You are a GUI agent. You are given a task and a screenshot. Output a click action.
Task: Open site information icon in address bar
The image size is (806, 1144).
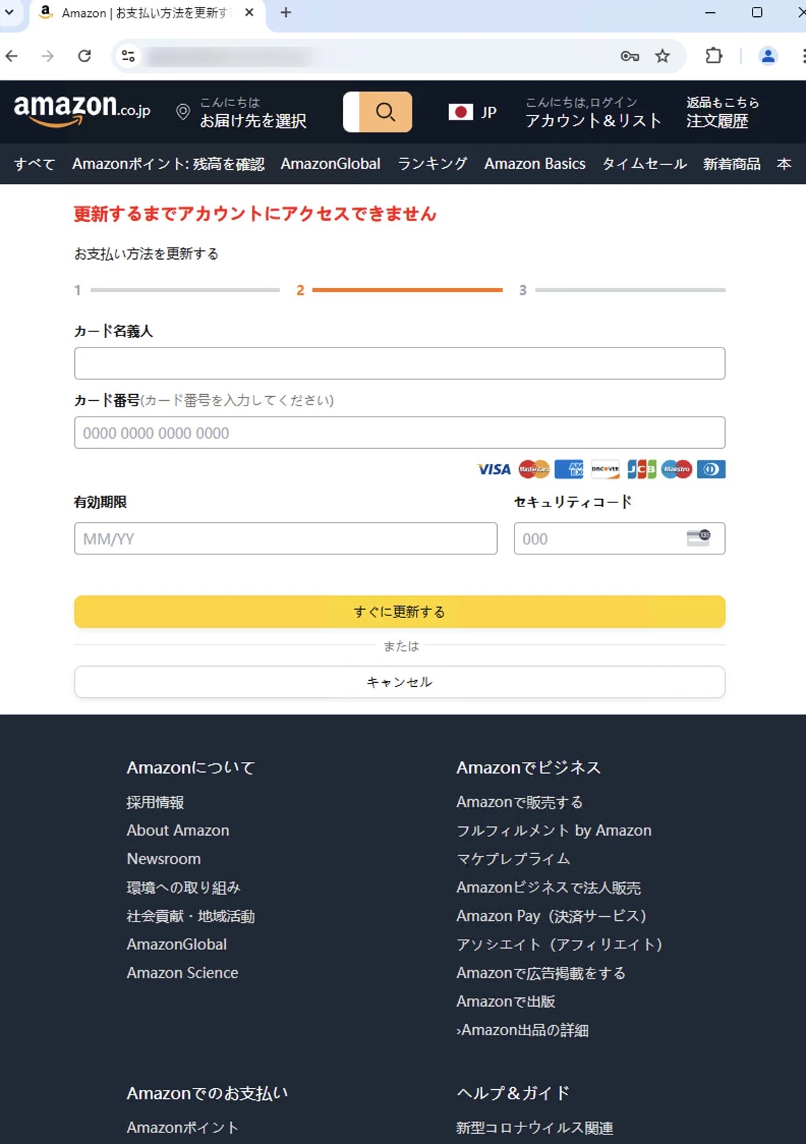pyautogui.click(x=128, y=56)
